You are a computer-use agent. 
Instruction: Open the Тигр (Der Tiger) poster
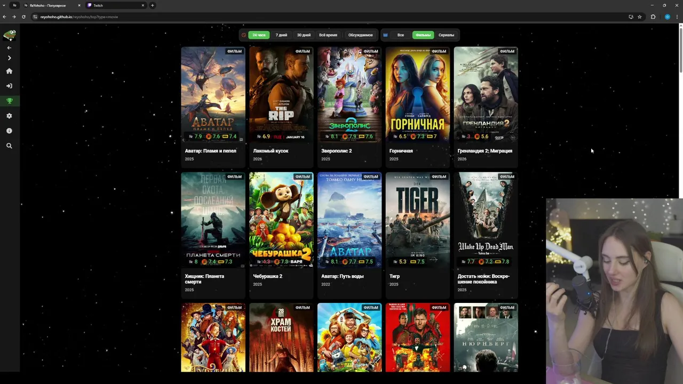point(418,220)
